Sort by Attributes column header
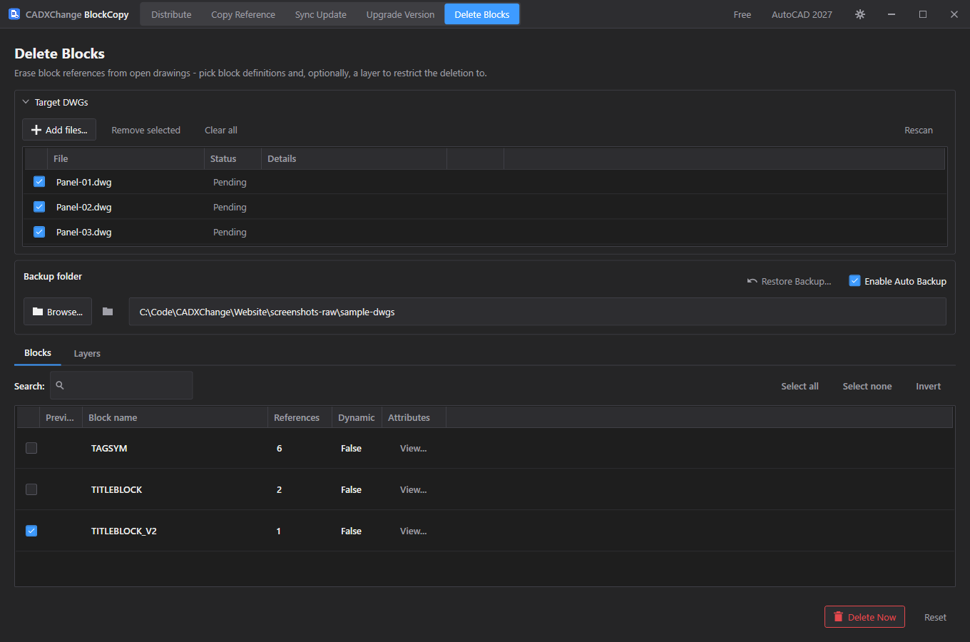 [414, 417]
